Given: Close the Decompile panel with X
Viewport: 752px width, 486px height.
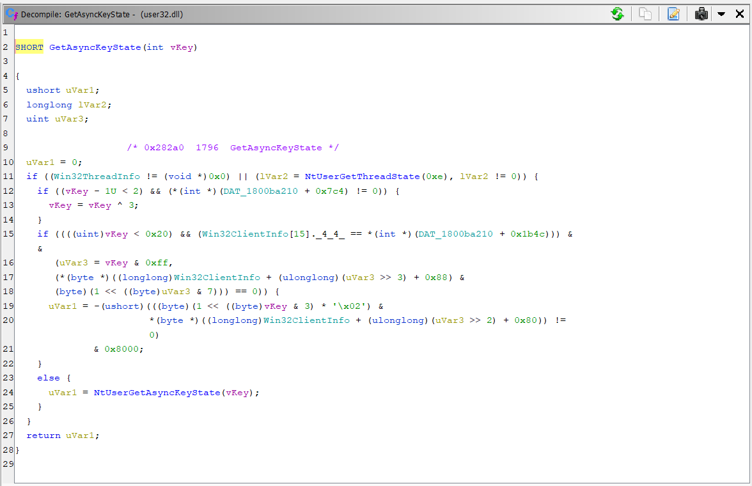Looking at the screenshot, I should tap(739, 13).
